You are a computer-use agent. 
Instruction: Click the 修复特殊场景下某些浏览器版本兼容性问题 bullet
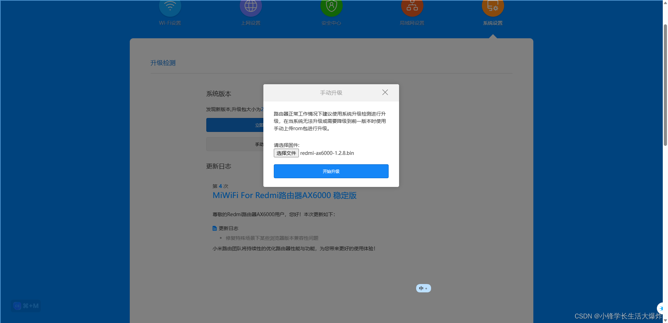tap(272, 238)
